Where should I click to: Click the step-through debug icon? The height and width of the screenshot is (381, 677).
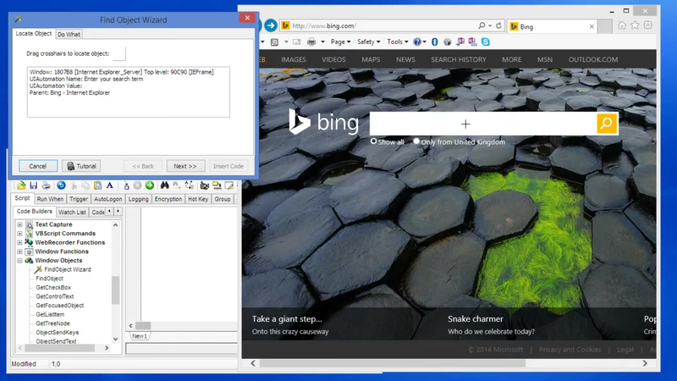click(x=126, y=185)
